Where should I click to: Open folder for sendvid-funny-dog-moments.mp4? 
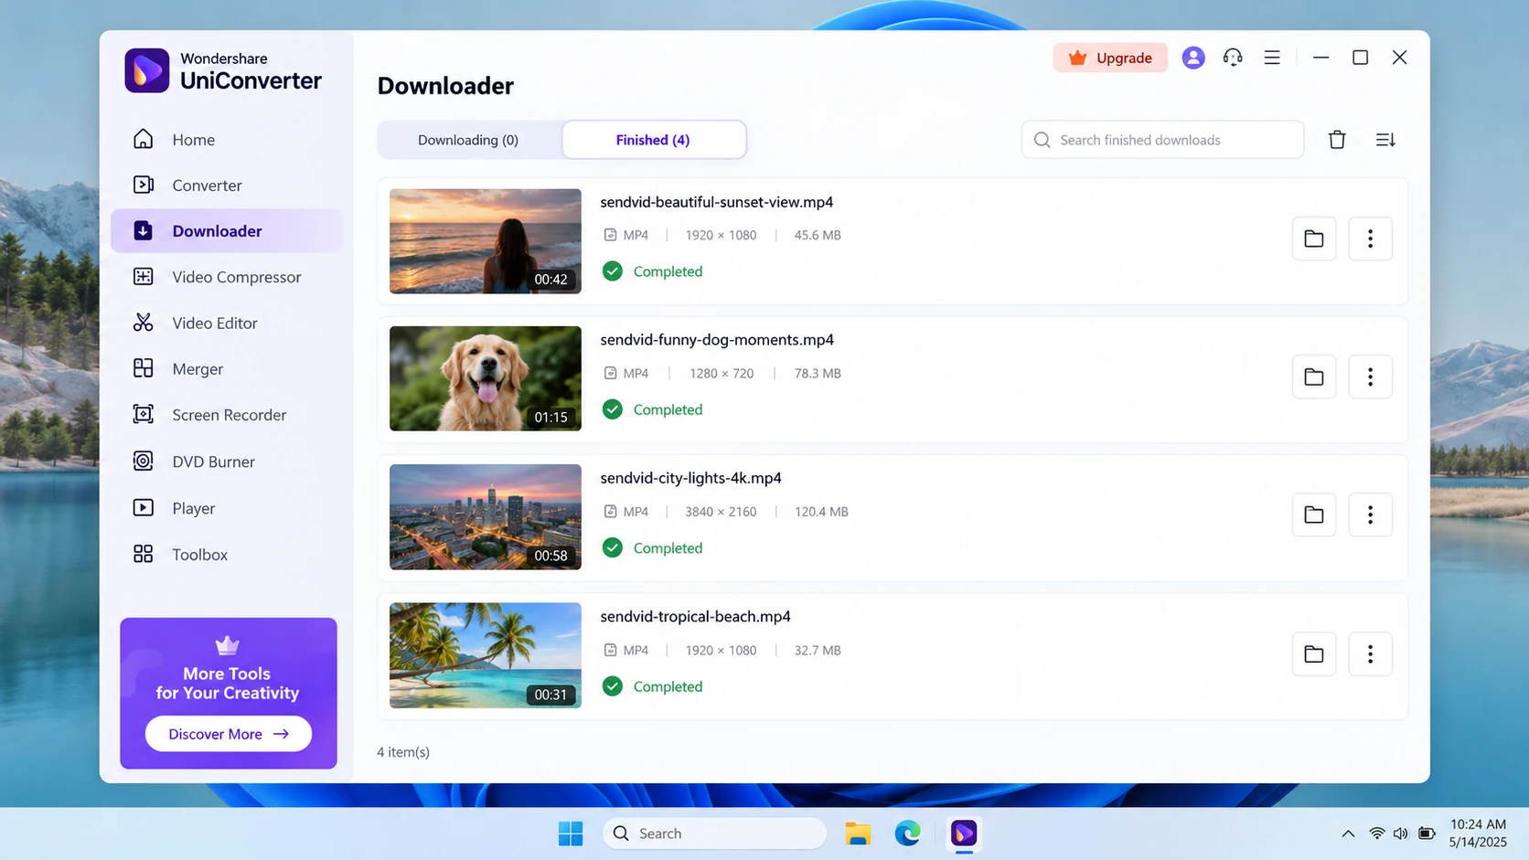[x=1314, y=377]
